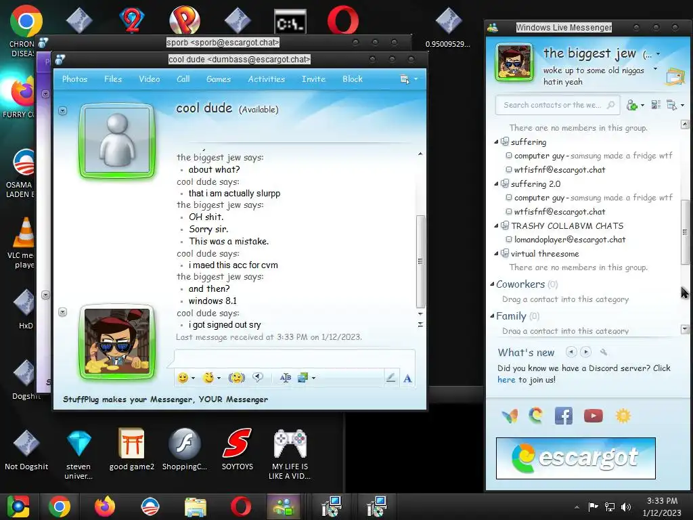Change contact list layout icon

pos(656,105)
